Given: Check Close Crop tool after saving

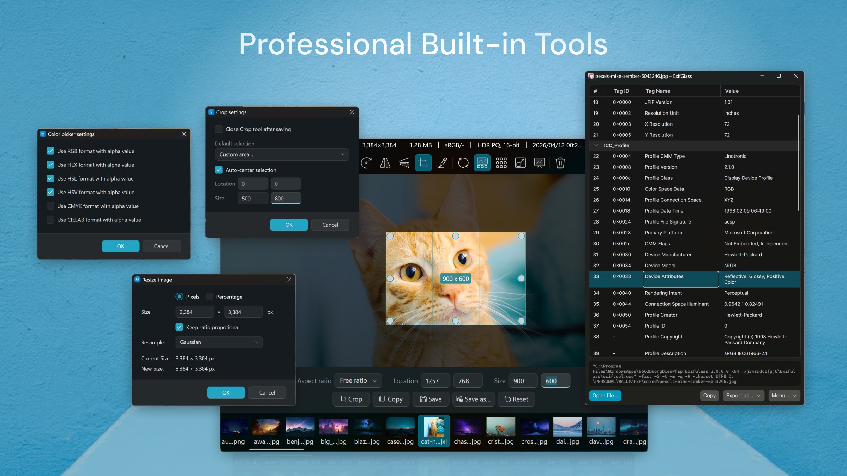Looking at the screenshot, I should [219, 129].
